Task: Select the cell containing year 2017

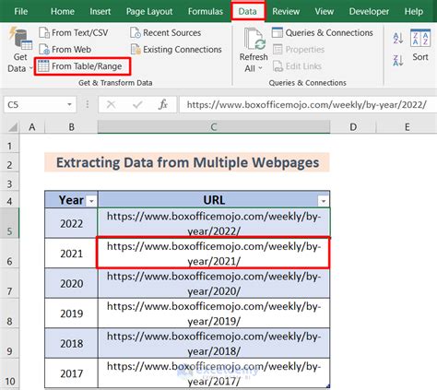Action: click(x=71, y=373)
